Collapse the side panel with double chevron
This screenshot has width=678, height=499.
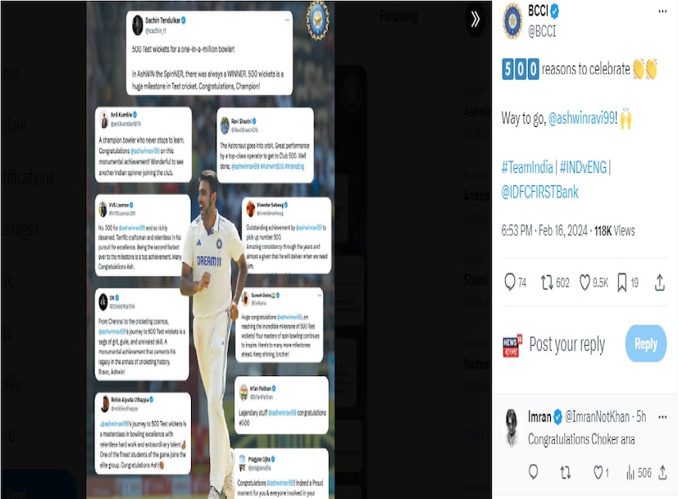[475, 19]
